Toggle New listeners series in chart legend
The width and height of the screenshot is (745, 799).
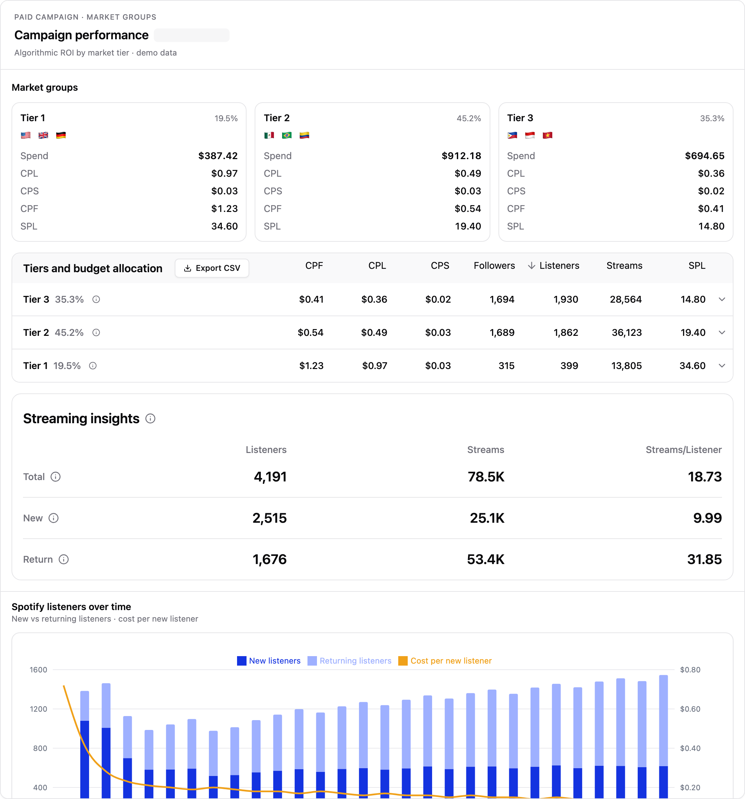coord(269,661)
